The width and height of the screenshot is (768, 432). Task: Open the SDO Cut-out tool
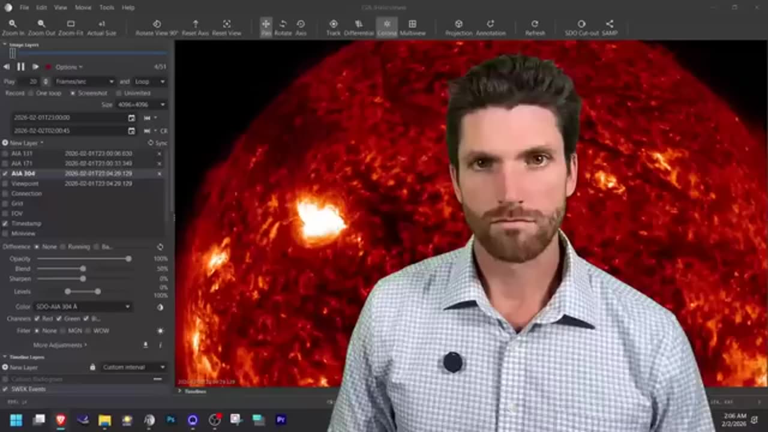[x=581, y=28]
